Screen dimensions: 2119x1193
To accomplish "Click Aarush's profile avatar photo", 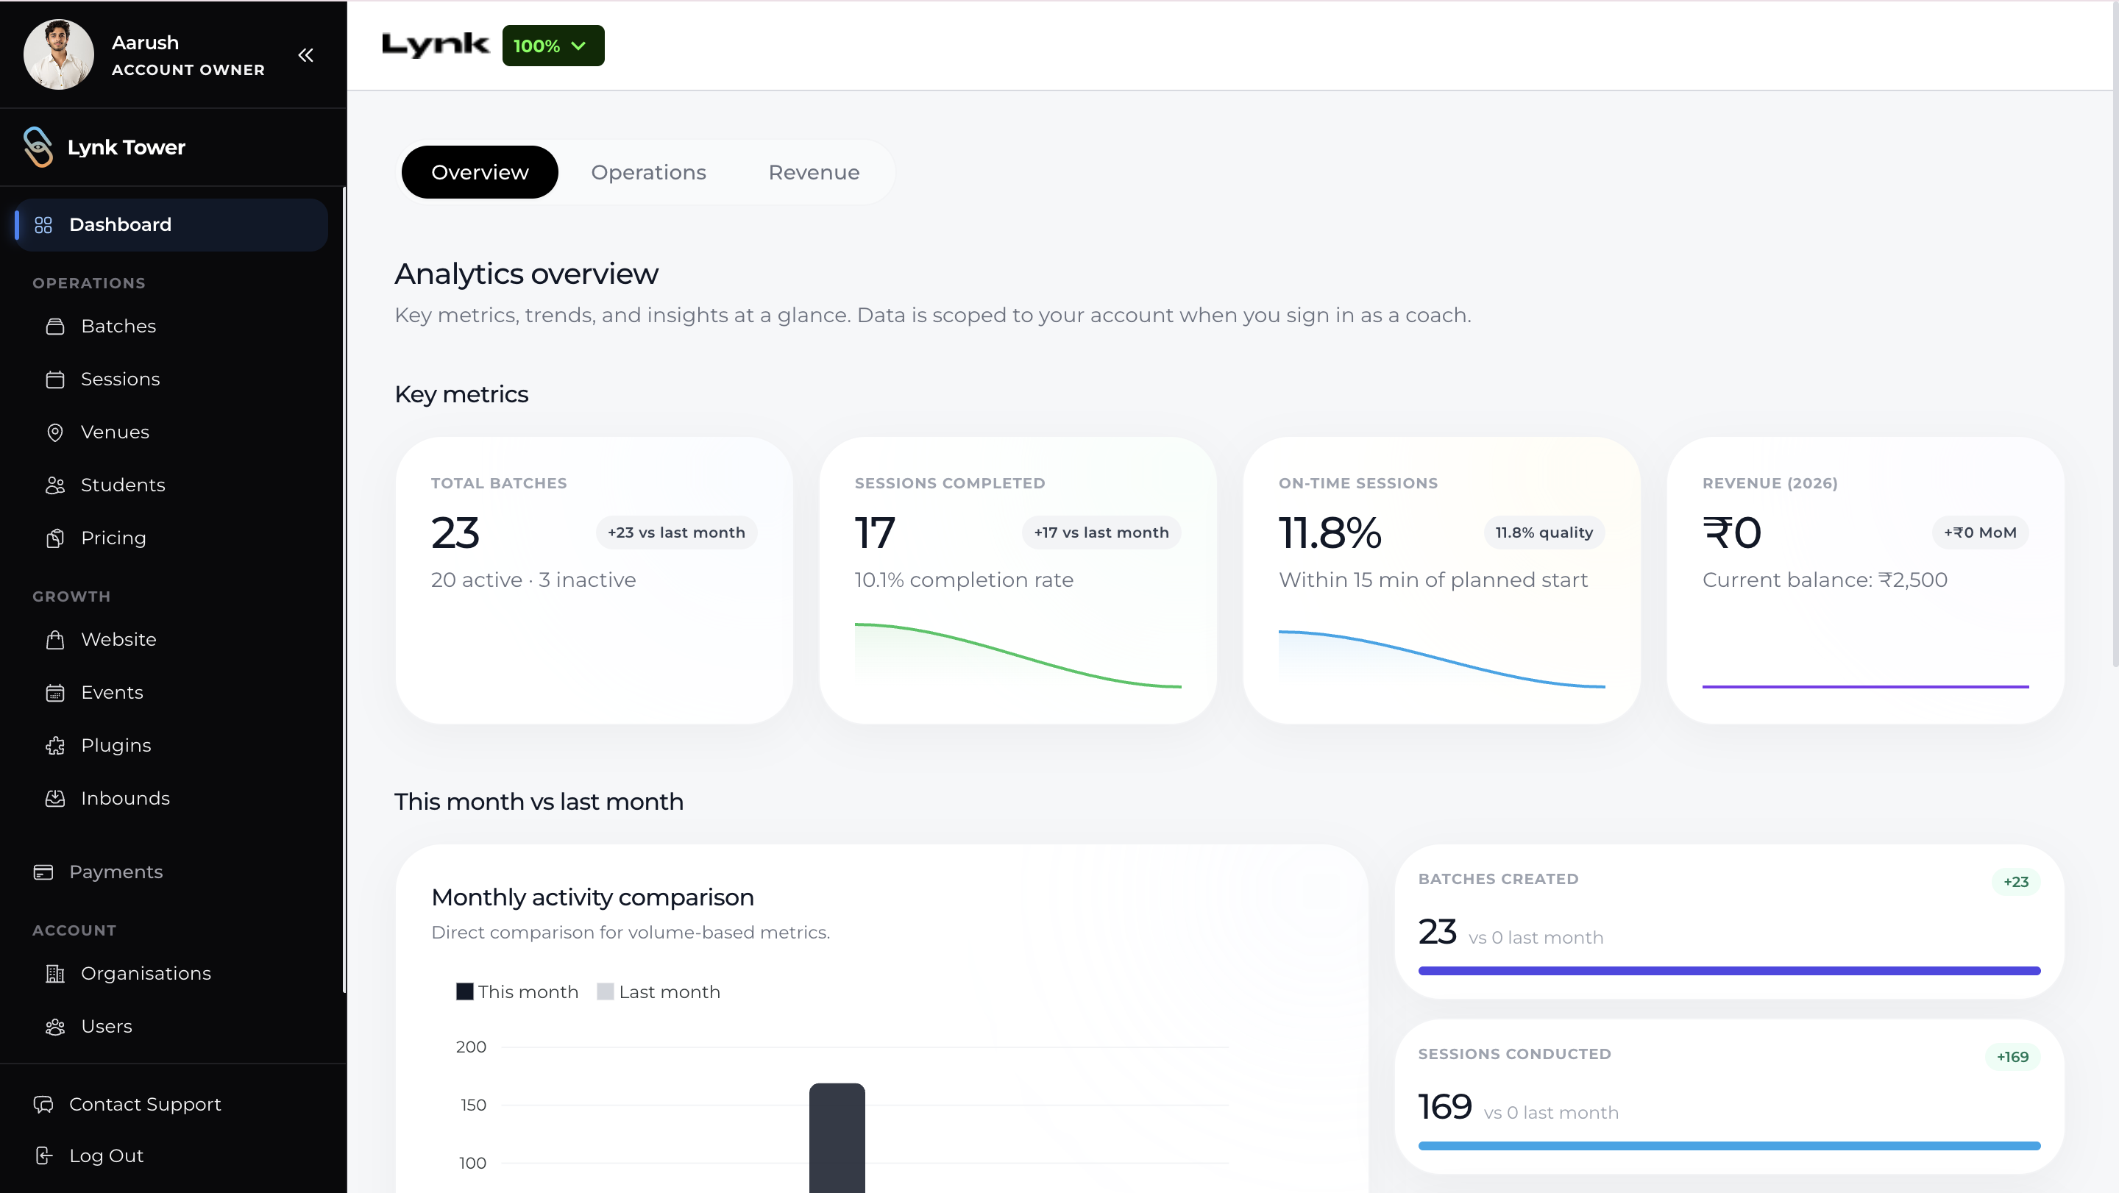I will click(x=58, y=54).
